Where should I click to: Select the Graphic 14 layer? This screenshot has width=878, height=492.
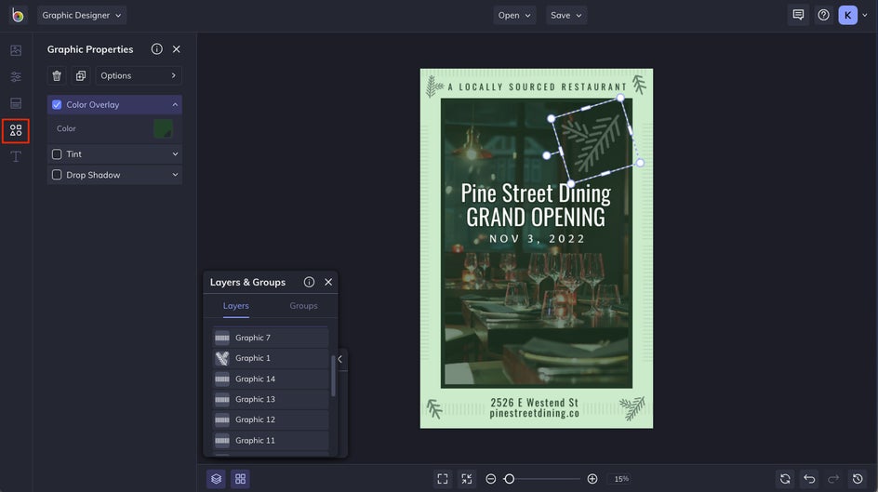[270, 379]
